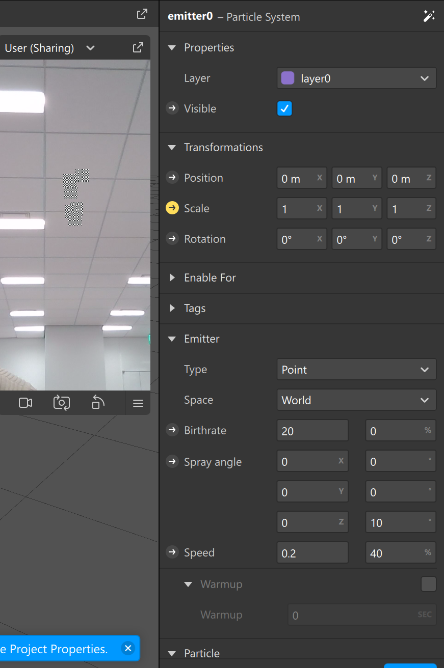Click the Speed value field showing 0.2
The width and height of the screenshot is (444, 668).
click(312, 553)
